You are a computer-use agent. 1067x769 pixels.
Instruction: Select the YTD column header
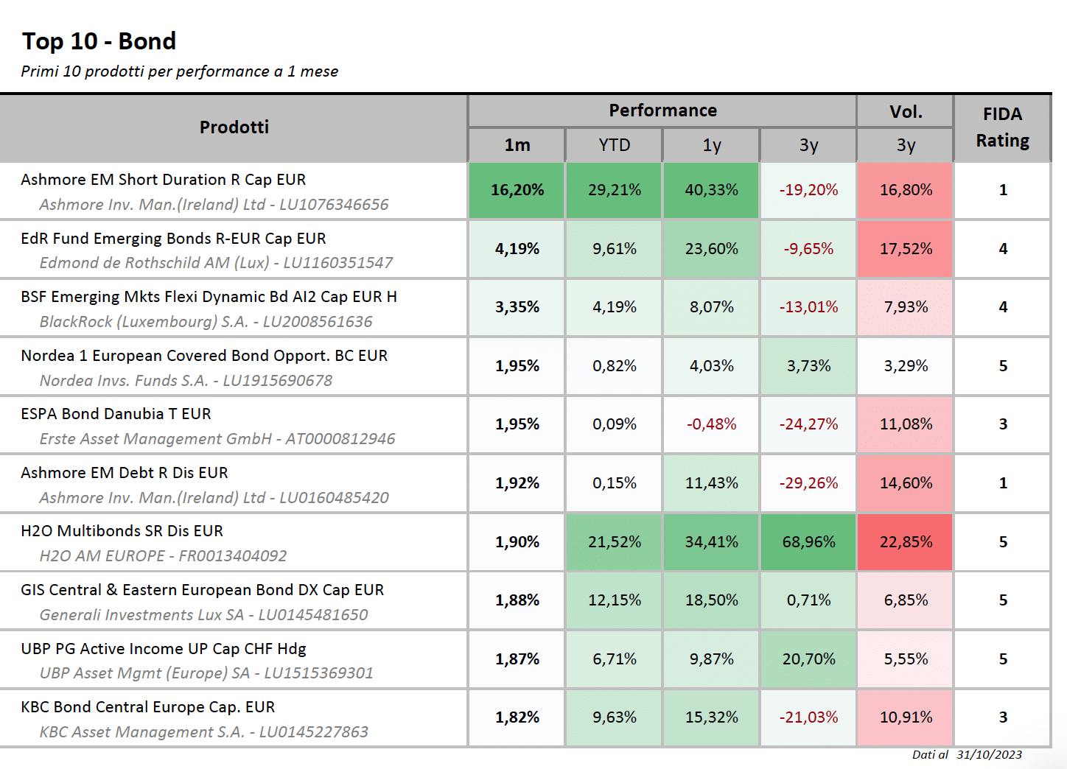[614, 145]
